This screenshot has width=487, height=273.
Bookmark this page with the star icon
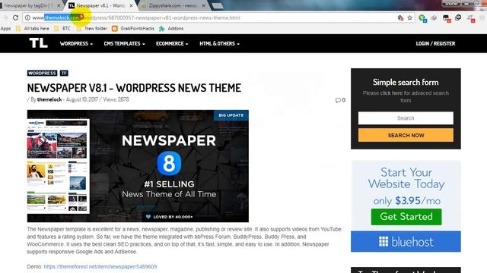coord(410,17)
